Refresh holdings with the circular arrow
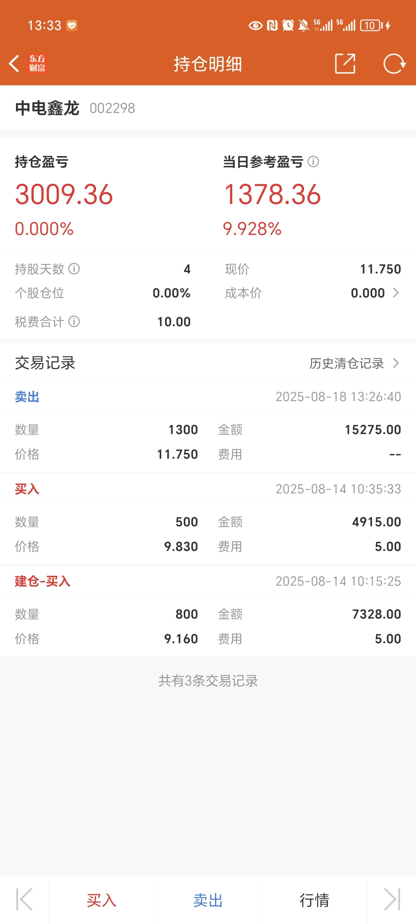 pos(394,64)
